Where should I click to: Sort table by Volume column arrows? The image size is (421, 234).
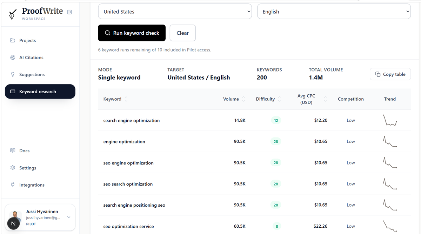tap(243, 99)
